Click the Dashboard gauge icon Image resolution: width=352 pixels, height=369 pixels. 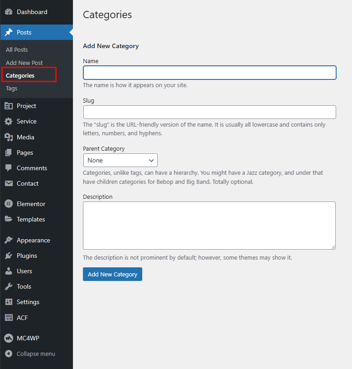[9, 12]
